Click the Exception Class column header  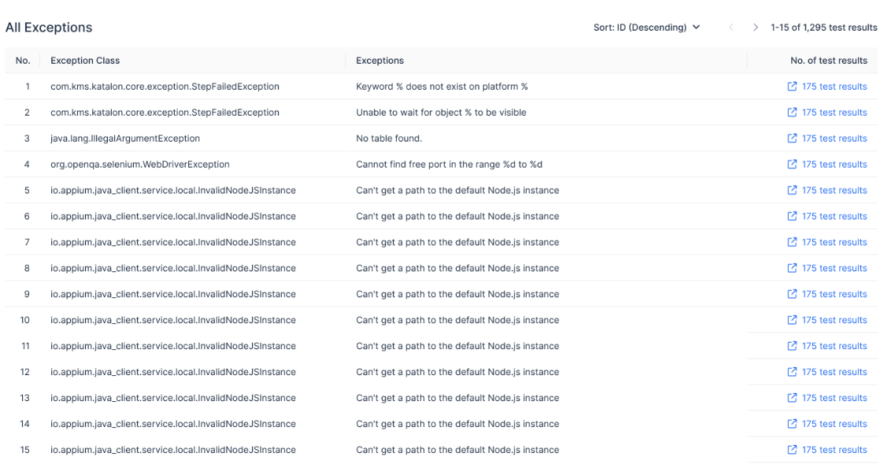85,61
